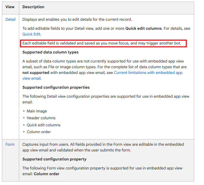204x185 pixels.
Task: Click Supported configuration property heading in Form
Action: coord(54,159)
